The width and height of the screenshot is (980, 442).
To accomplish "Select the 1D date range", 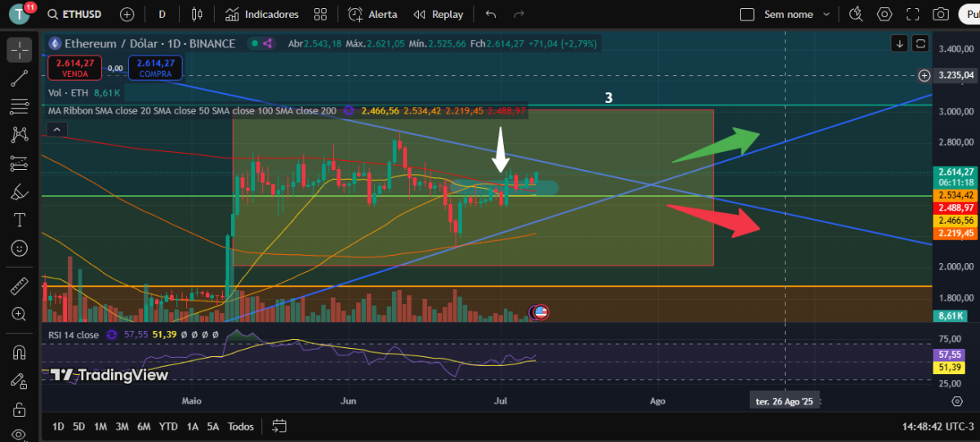I will [x=58, y=426].
